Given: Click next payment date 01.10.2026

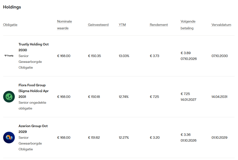Looking at the screenshot, I should [189, 140].
